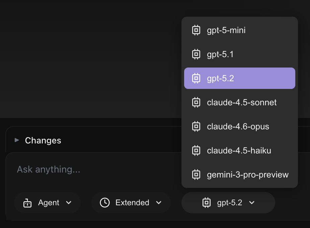Click the chip icon in the gpt-5.2 selector
This screenshot has height=228, width=310.
pyautogui.click(x=207, y=203)
